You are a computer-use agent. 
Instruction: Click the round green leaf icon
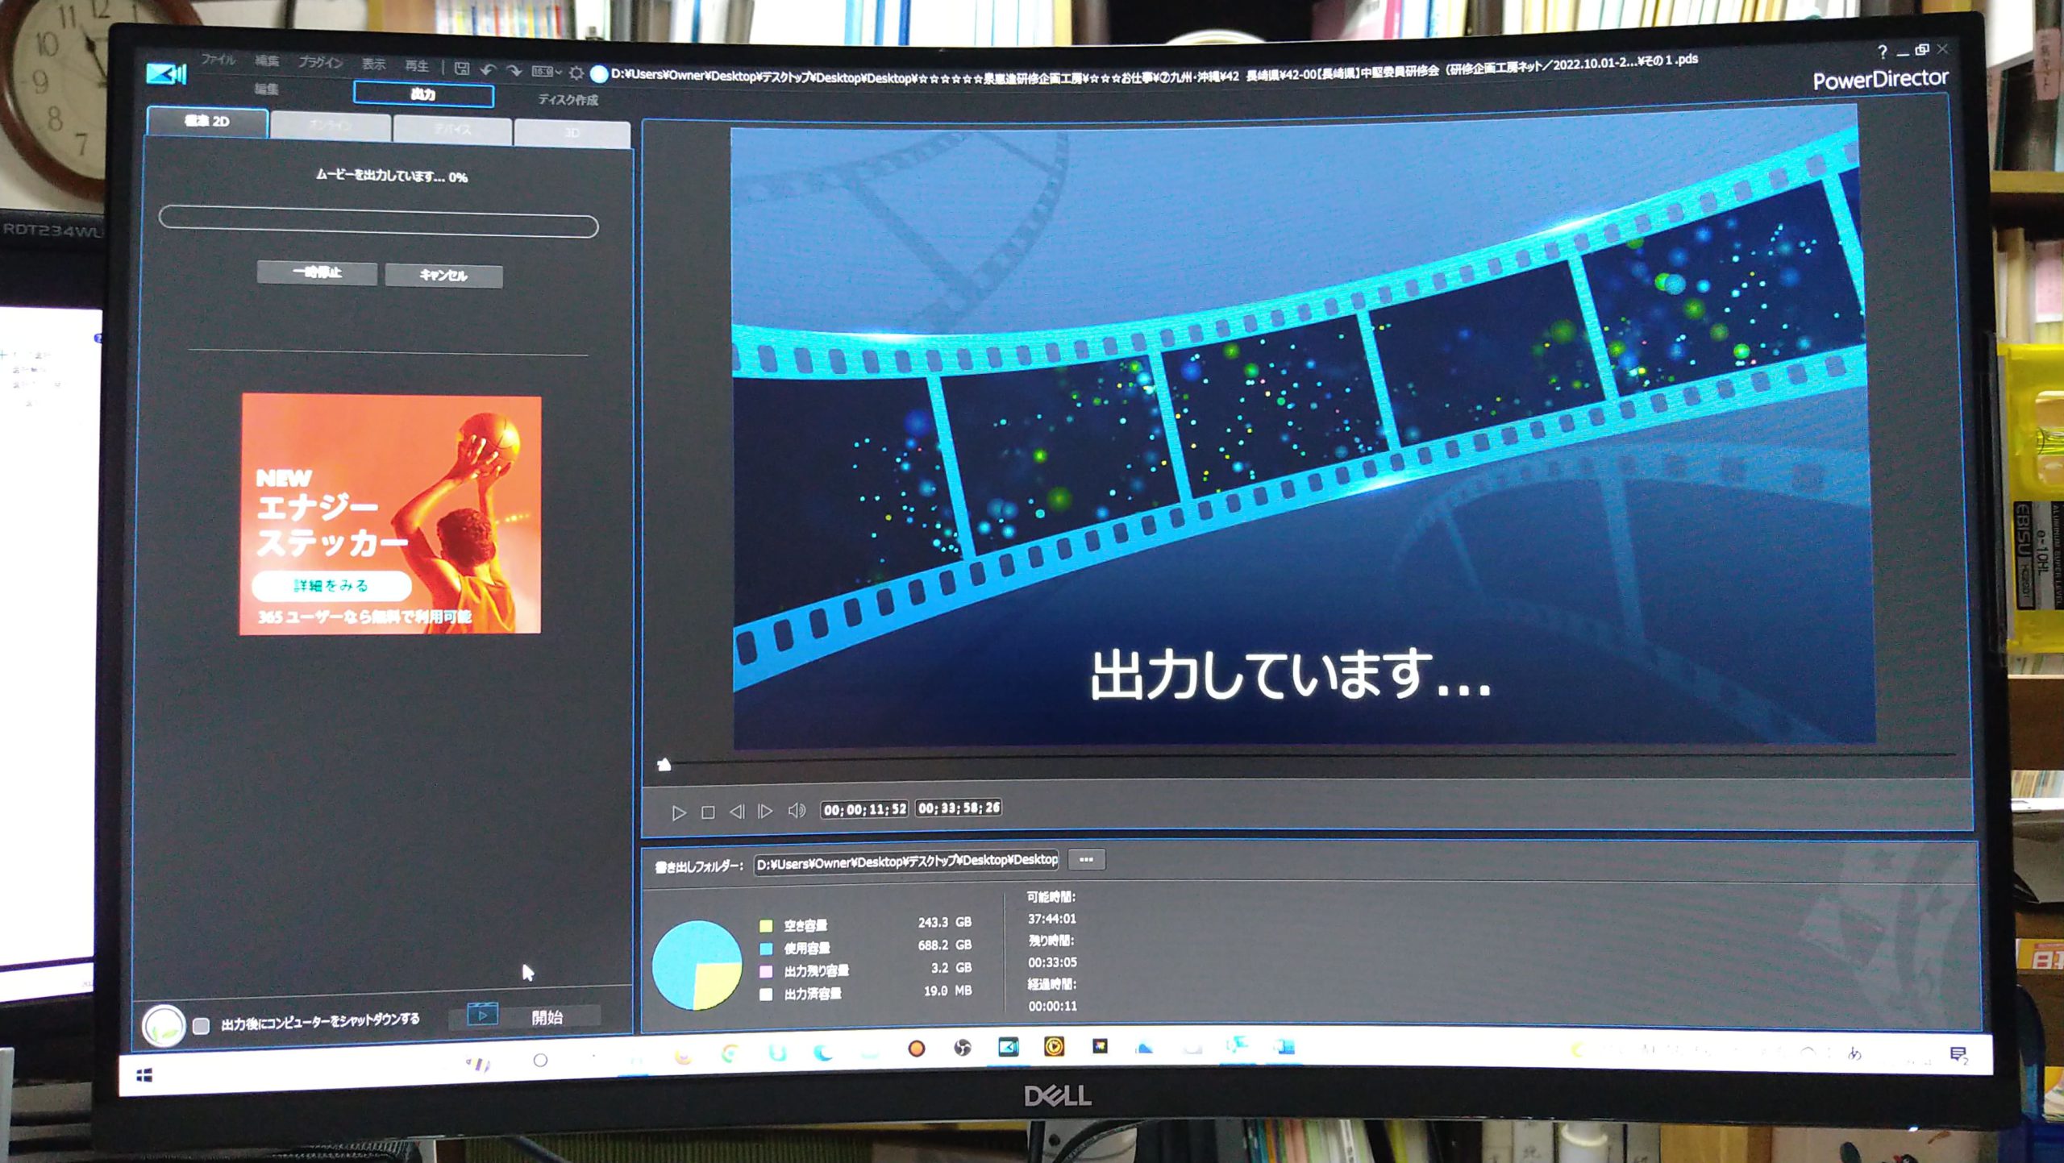coord(164,1026)
